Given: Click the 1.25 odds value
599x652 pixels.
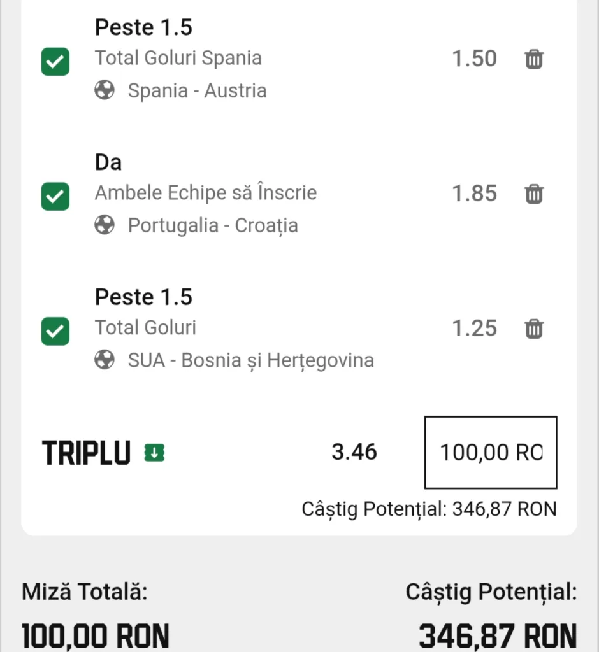Looking at the screenshot, I should [x=475, y=329].
